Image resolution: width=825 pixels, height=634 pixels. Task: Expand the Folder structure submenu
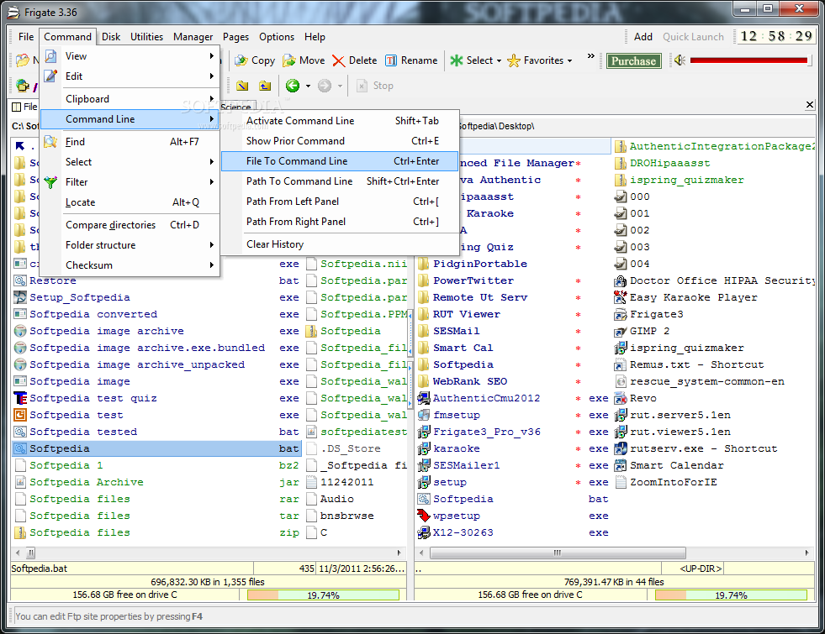click(x=130, y=245)
